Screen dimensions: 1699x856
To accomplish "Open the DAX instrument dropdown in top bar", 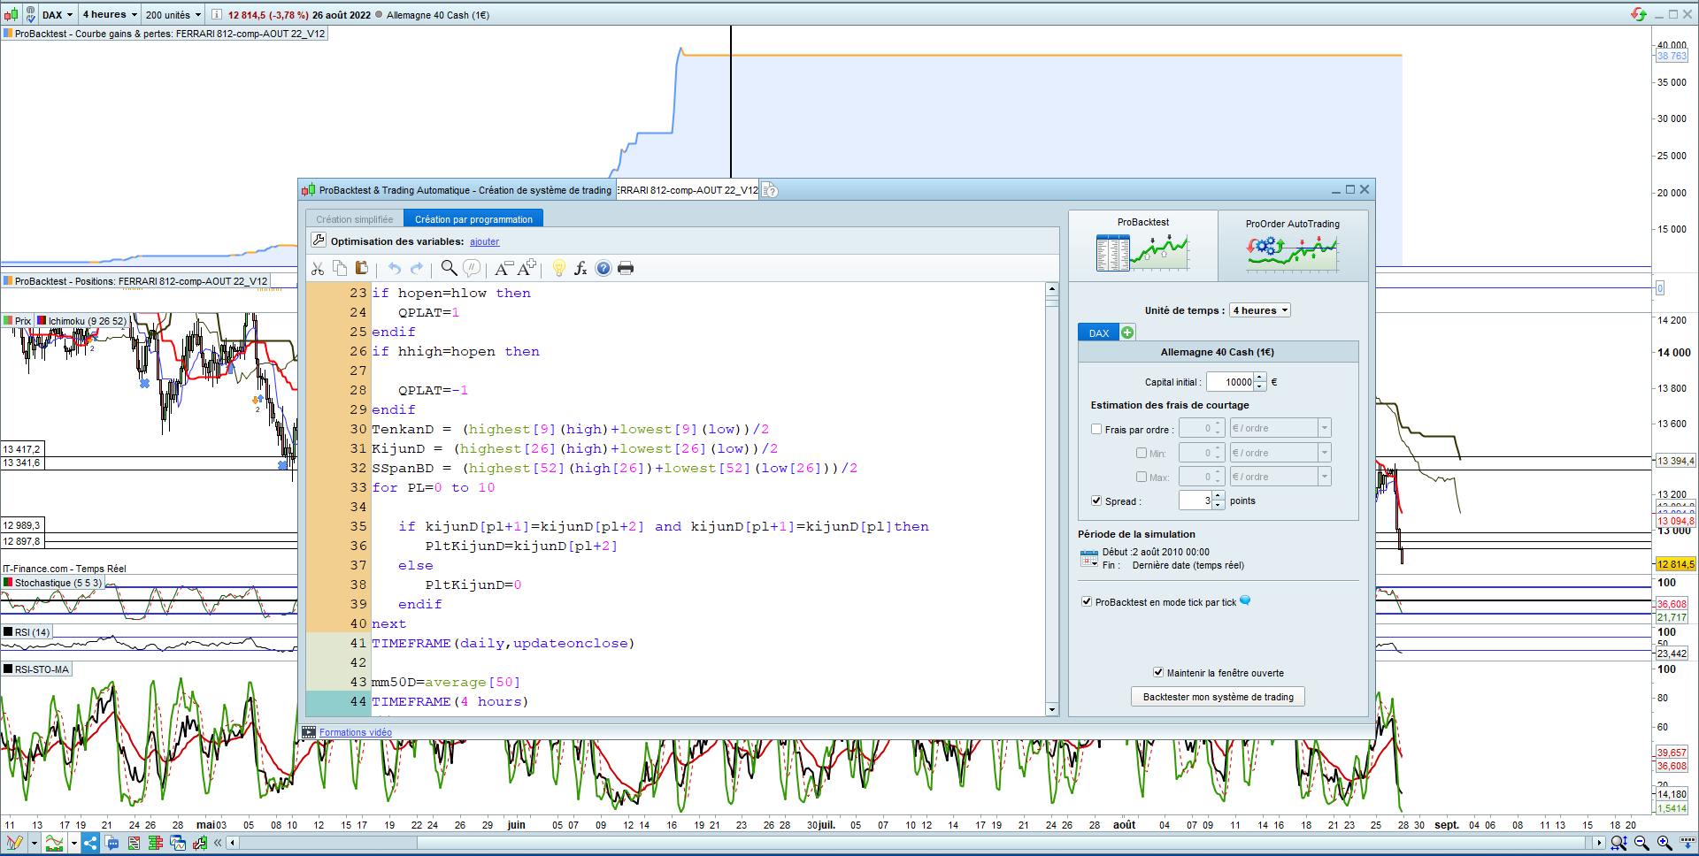I will tap(58, 15).
